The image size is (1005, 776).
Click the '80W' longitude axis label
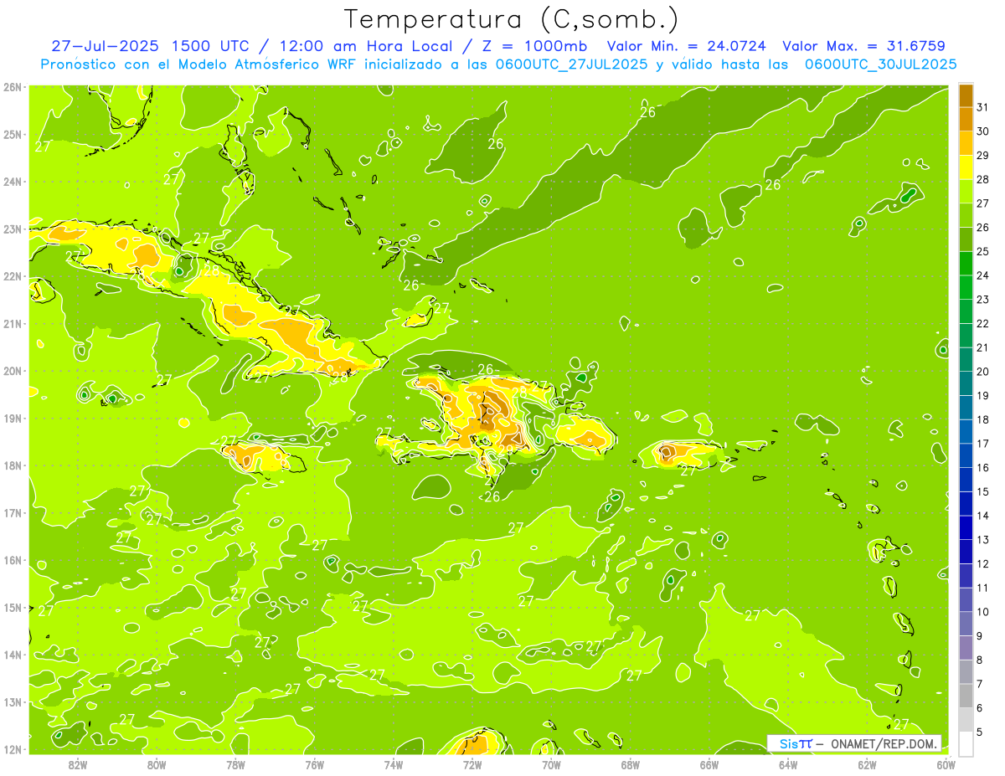pos(157,764)
